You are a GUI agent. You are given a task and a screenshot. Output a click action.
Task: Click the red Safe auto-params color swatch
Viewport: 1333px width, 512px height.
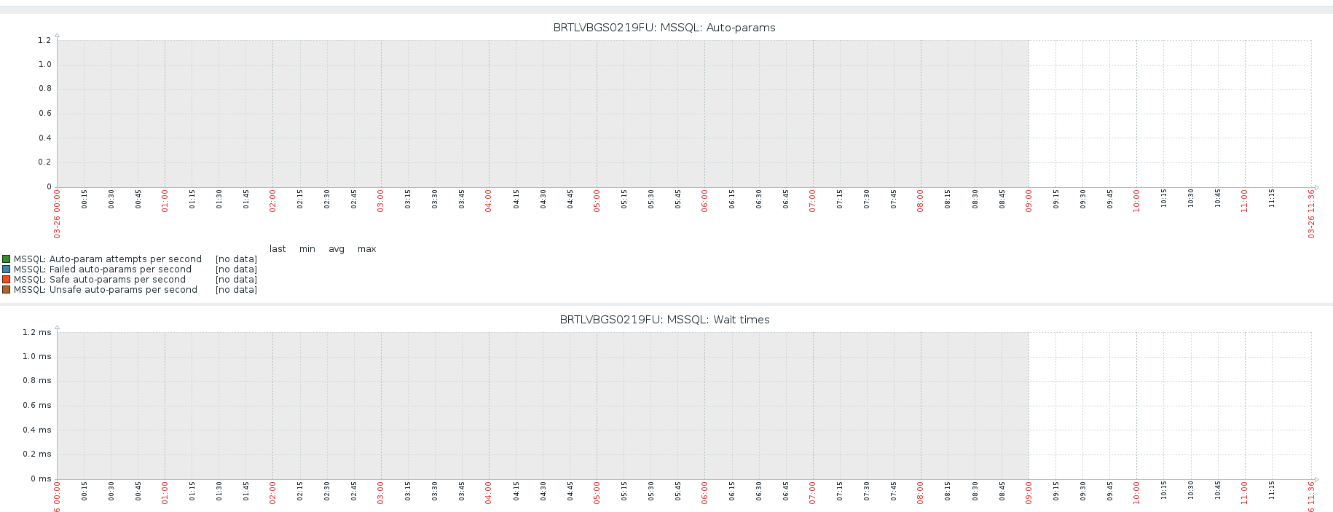click(x=7, y=280)
